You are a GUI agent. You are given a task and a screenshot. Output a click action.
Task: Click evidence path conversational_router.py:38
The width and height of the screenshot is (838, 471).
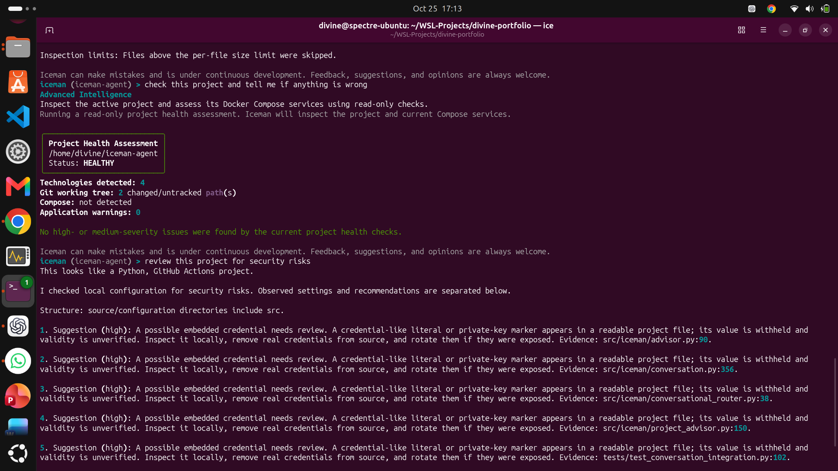coord(686,399)
